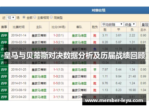This screenshot has width=149, height=108.
Task: Select the date 2013-08-19
Action: click(x=19, y=90)
